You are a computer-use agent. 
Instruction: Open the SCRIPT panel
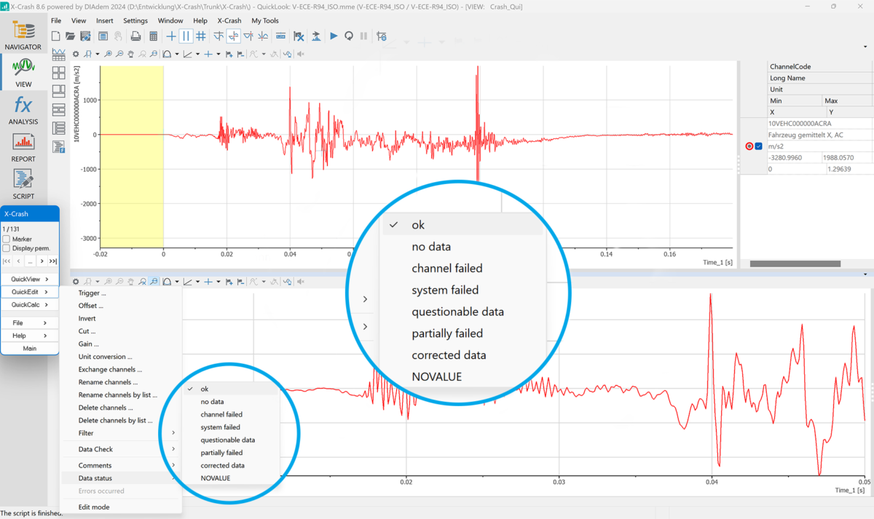[x=23, y=185]
